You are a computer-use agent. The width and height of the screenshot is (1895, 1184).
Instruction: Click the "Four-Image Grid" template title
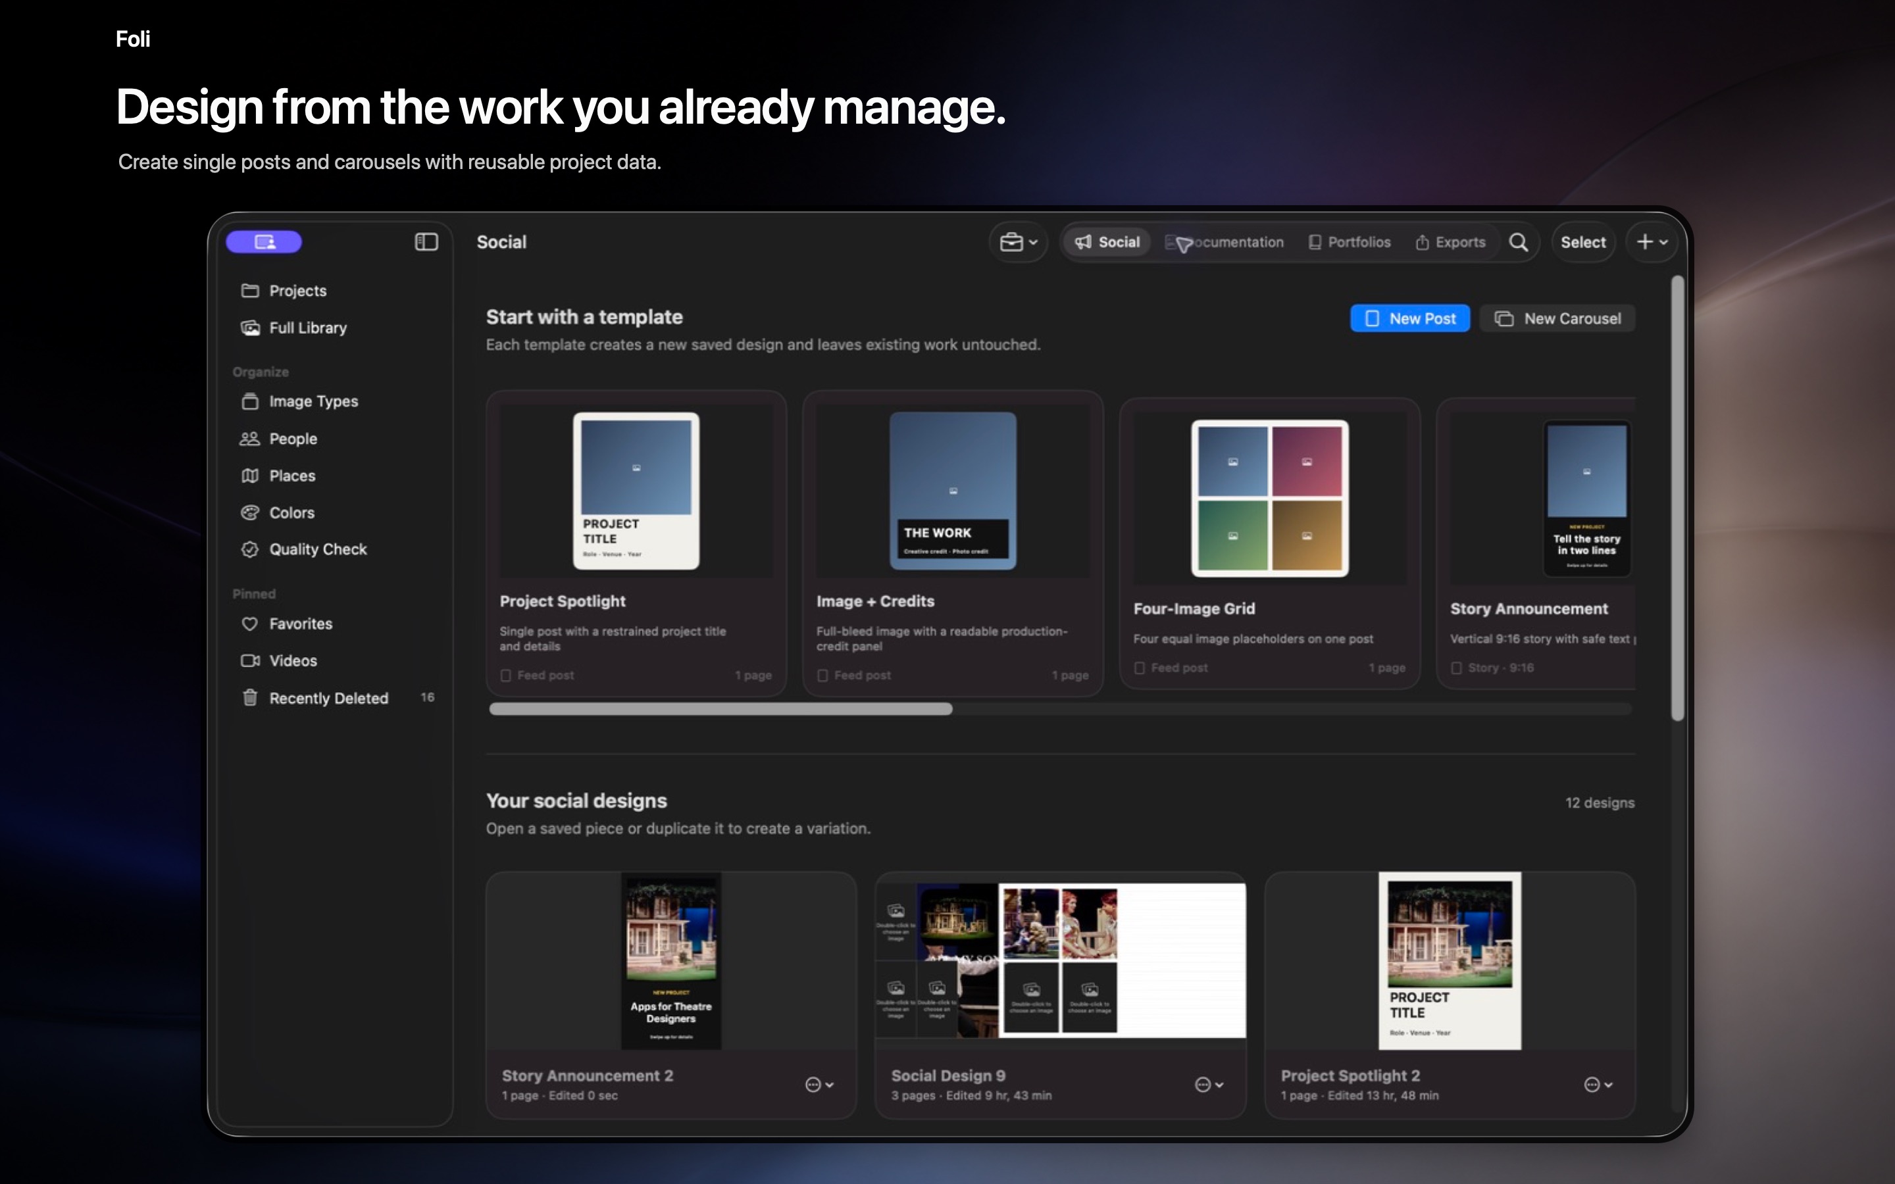[x=1194, y=608]
